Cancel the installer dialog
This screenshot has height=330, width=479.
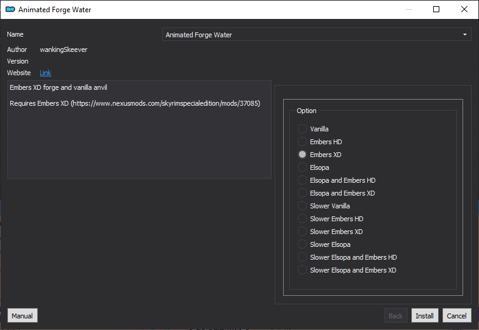[456, 315]
